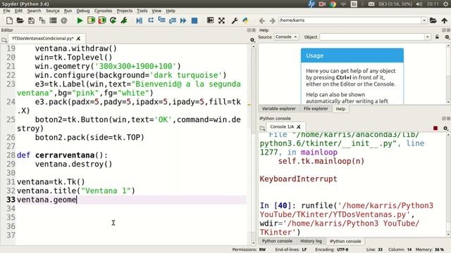Run the file with green play button
Image resolution: width=451 pixels, height=253 pixels.
click(80, 20)
